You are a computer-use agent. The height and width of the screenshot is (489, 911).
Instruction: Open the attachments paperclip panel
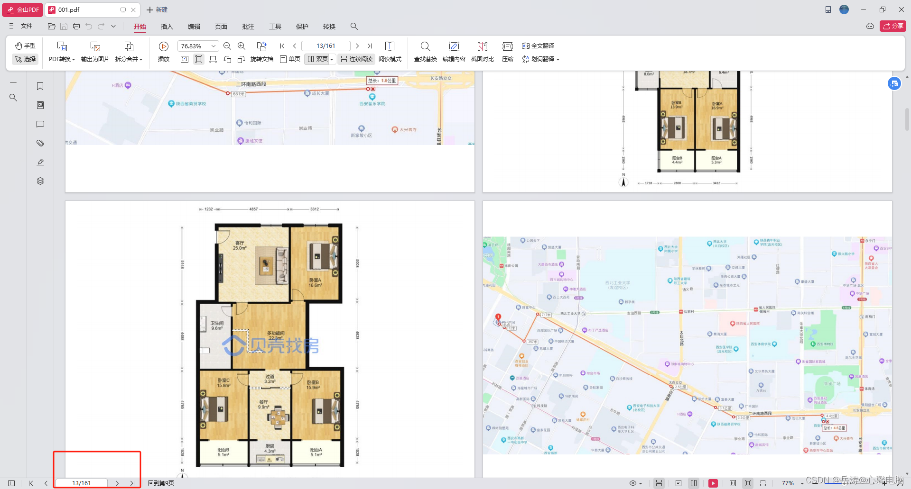[40, 143]
